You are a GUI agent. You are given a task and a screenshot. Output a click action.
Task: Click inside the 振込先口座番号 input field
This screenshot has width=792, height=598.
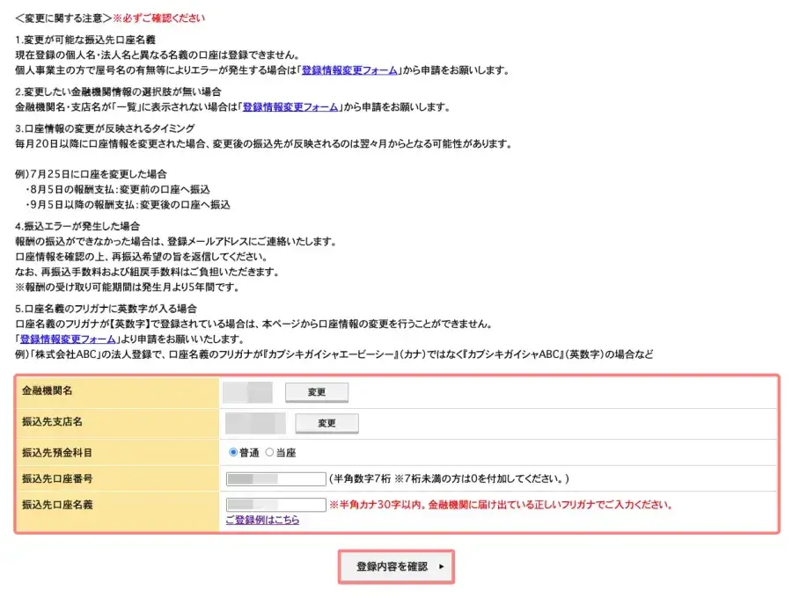tap(275, 478)
